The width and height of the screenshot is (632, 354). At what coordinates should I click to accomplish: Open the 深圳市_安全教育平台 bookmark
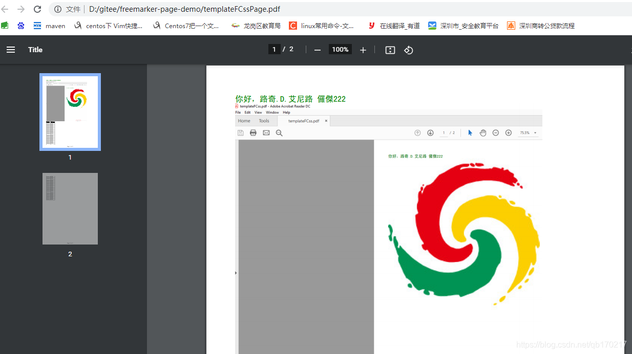464,26
